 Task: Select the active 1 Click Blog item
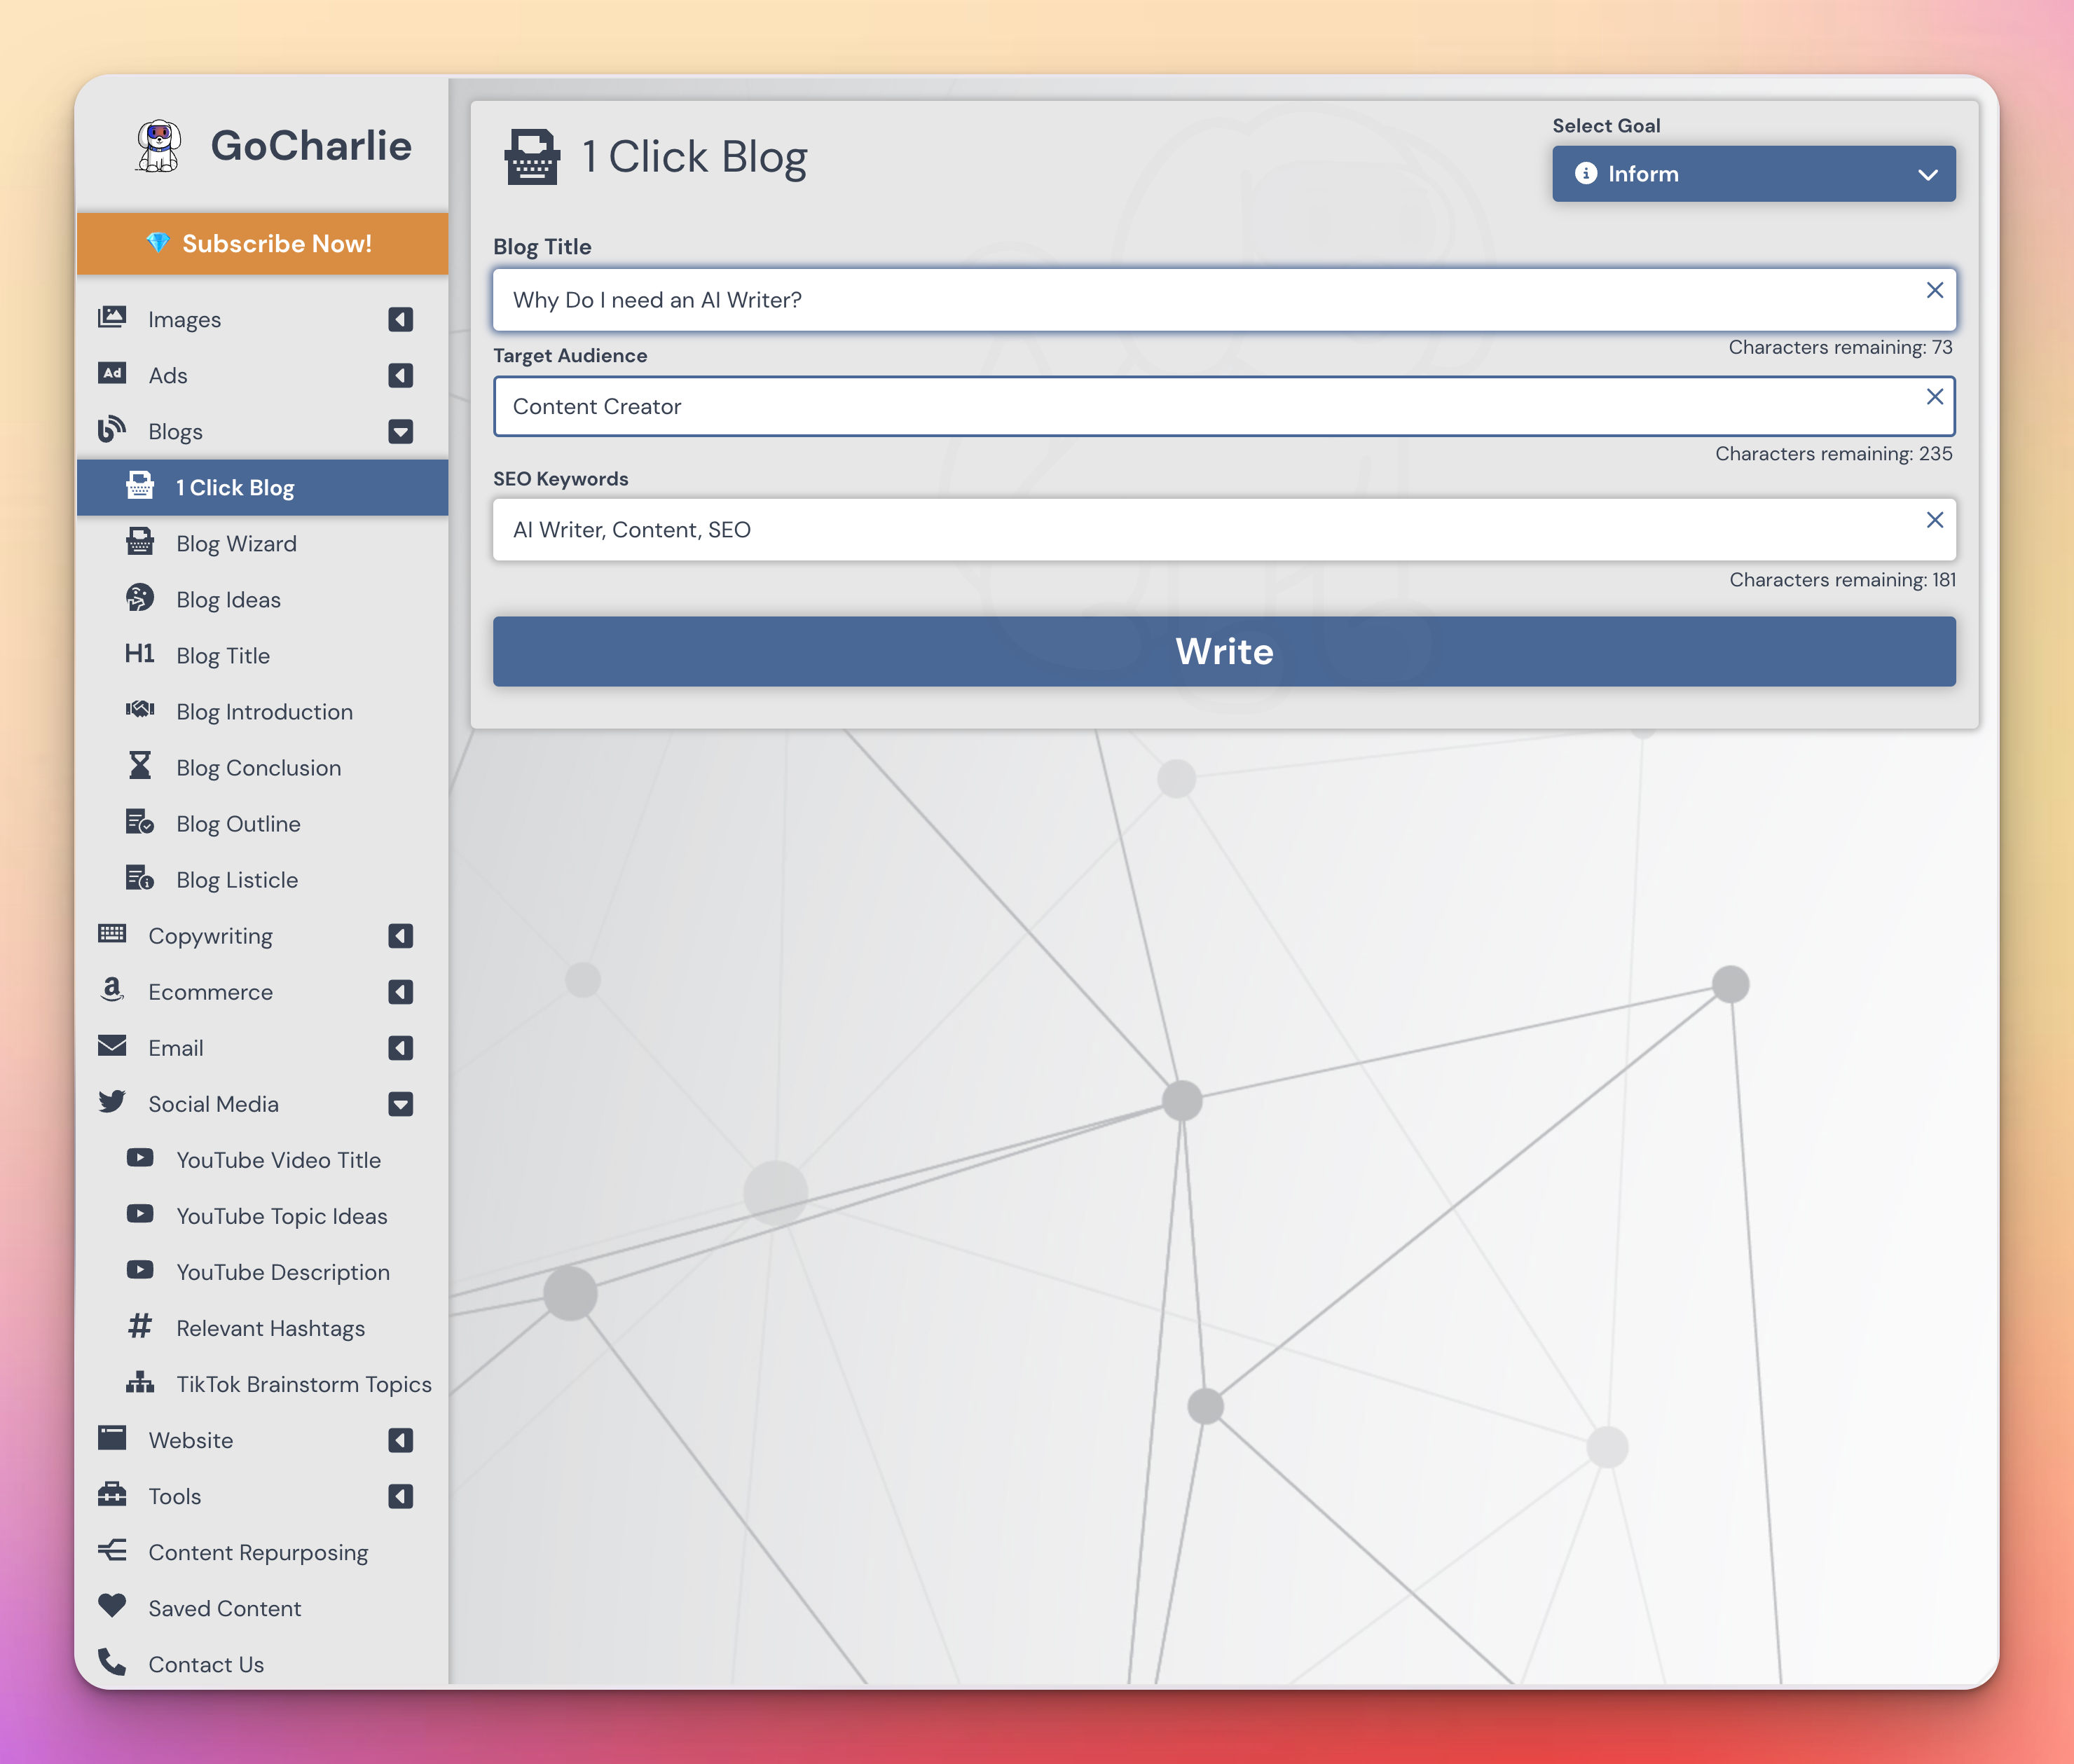[x=263, y=487]
